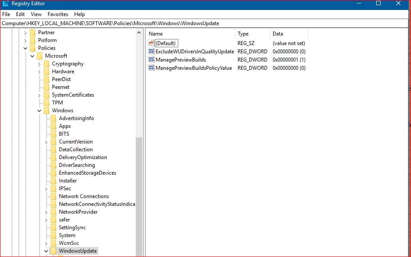Click the Cryptography folder icon
The image size is (411, 257).
(x=47, y=64)
